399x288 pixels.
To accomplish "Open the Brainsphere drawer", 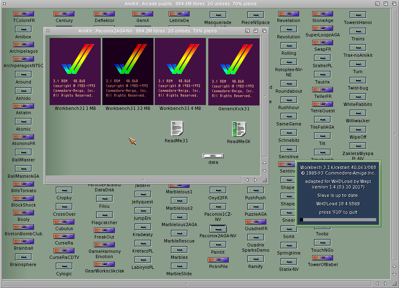I will [24, 257].
